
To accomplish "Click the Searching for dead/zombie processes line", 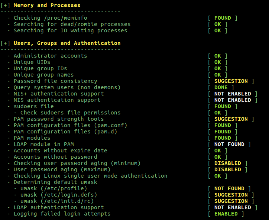I will 72,24.
